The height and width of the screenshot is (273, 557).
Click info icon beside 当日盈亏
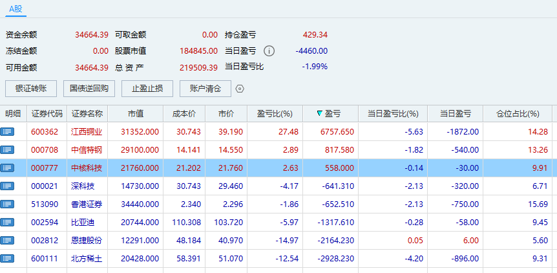click(269, 51)
